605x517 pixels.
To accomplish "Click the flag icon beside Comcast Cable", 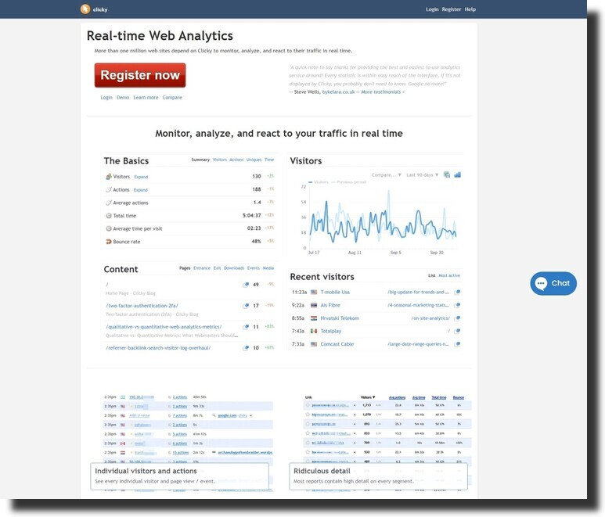I will (314, 344).
